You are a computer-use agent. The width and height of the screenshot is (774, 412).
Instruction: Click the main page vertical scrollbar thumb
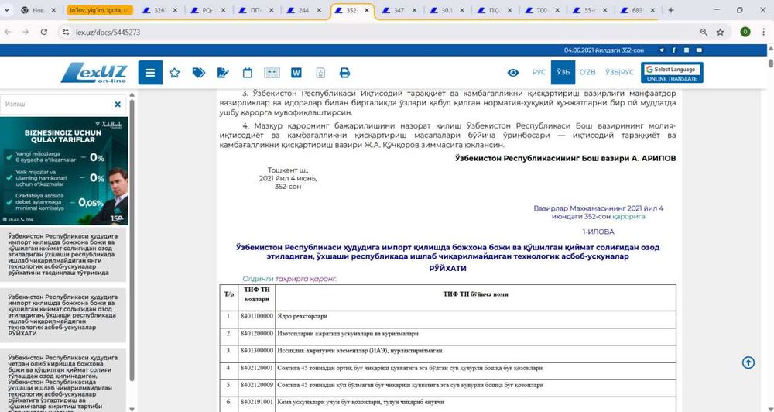tap(771, 64)
